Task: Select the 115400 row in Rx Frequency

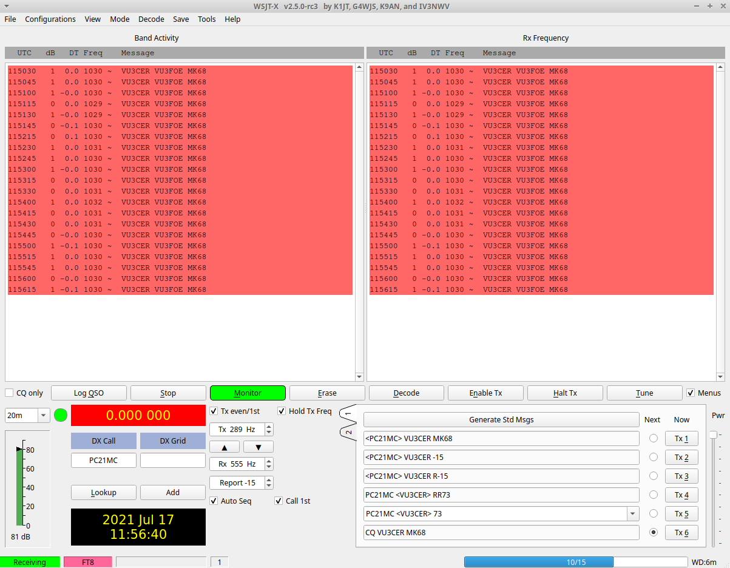Action: click(541, 202)
